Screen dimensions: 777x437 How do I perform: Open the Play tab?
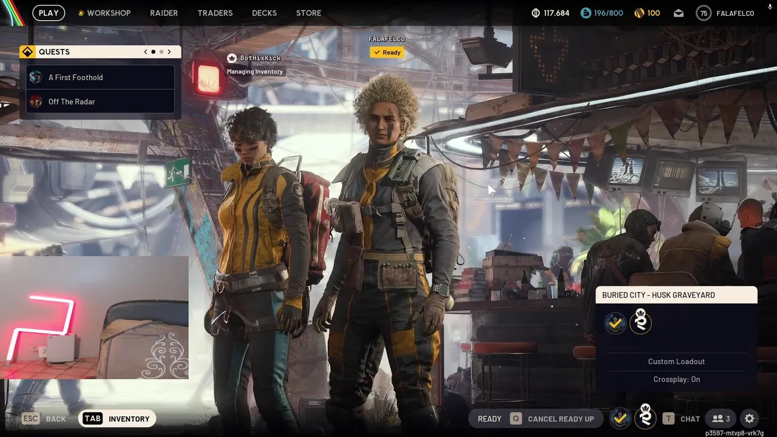click(49, 13)
